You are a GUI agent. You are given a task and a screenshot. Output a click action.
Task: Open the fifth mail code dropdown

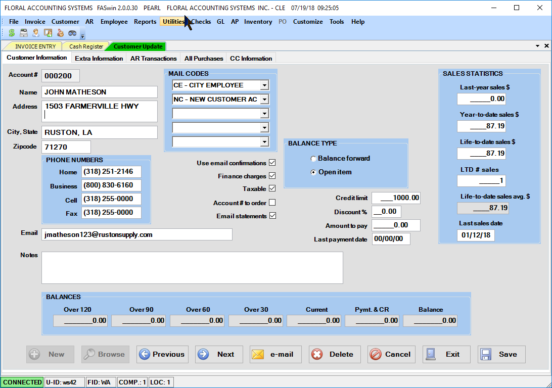(x=264, y=142)
